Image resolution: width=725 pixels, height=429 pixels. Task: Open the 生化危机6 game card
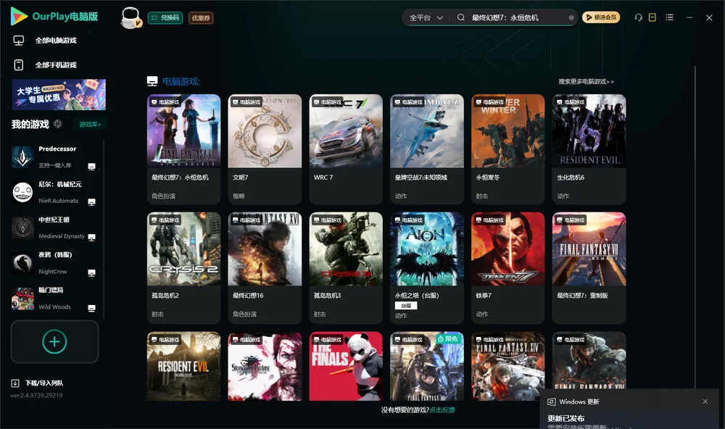pyautogui.click(x=589, y=149)
